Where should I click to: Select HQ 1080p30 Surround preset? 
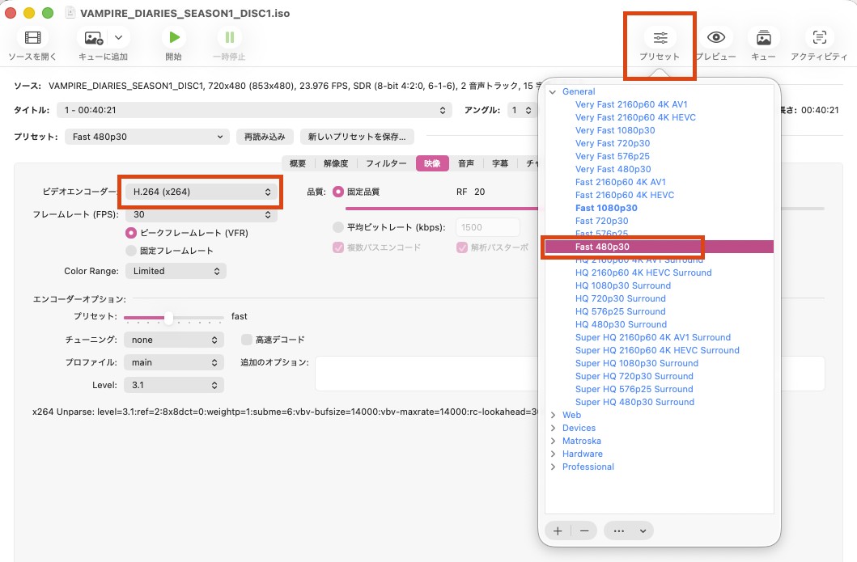coord(623,285)
